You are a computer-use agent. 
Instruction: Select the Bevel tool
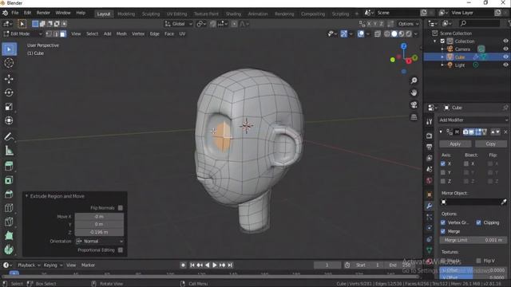coord(9,194)
